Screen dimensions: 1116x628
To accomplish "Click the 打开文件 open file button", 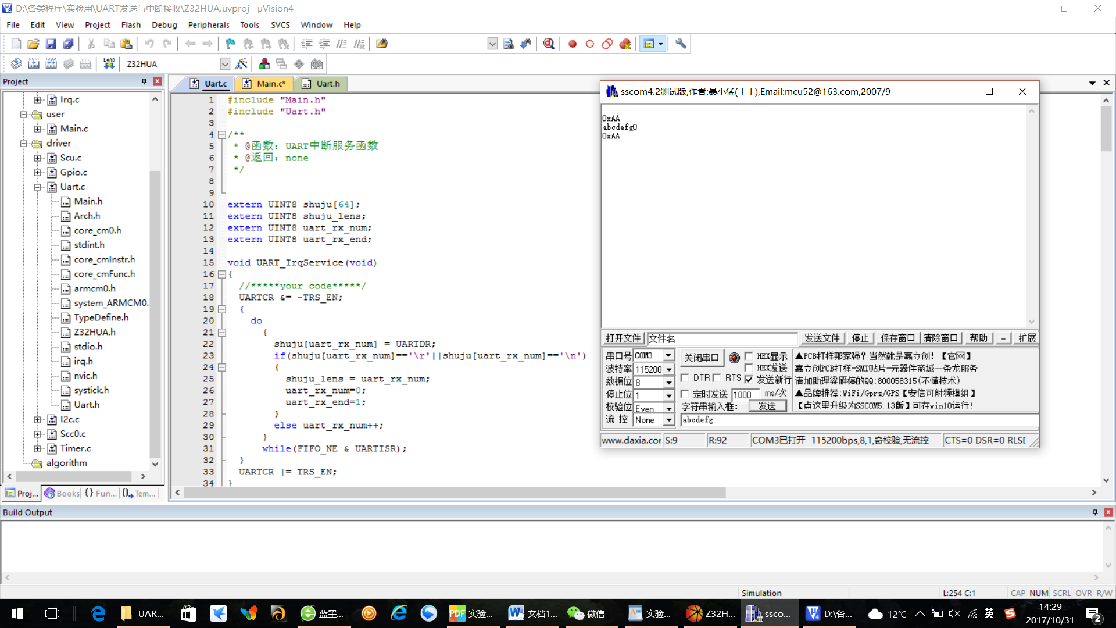I will coord(623,338).
